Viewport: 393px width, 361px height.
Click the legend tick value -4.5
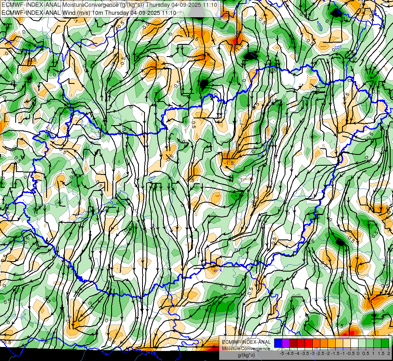tap(289, 353)
